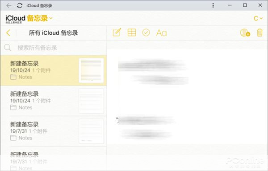This screenshot has height=171, width=268.
Task: Navigate back with the window arrow
Action: pyautogui.click(x=8, y=5)
